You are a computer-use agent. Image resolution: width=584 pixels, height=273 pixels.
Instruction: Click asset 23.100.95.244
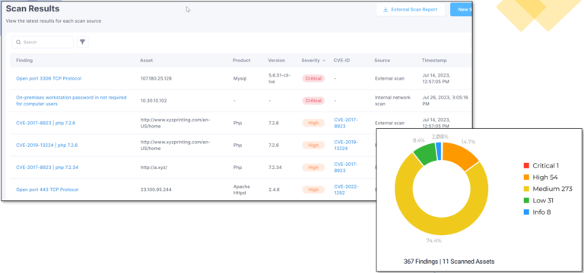click(157, 190)
